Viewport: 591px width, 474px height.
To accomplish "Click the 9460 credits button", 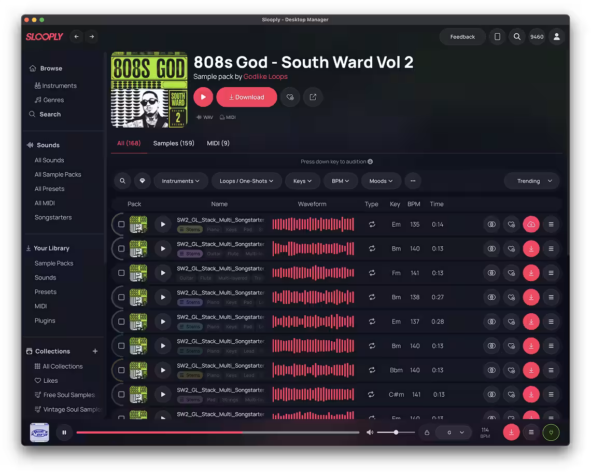I will pyautogui.click(x=537, y=37).
